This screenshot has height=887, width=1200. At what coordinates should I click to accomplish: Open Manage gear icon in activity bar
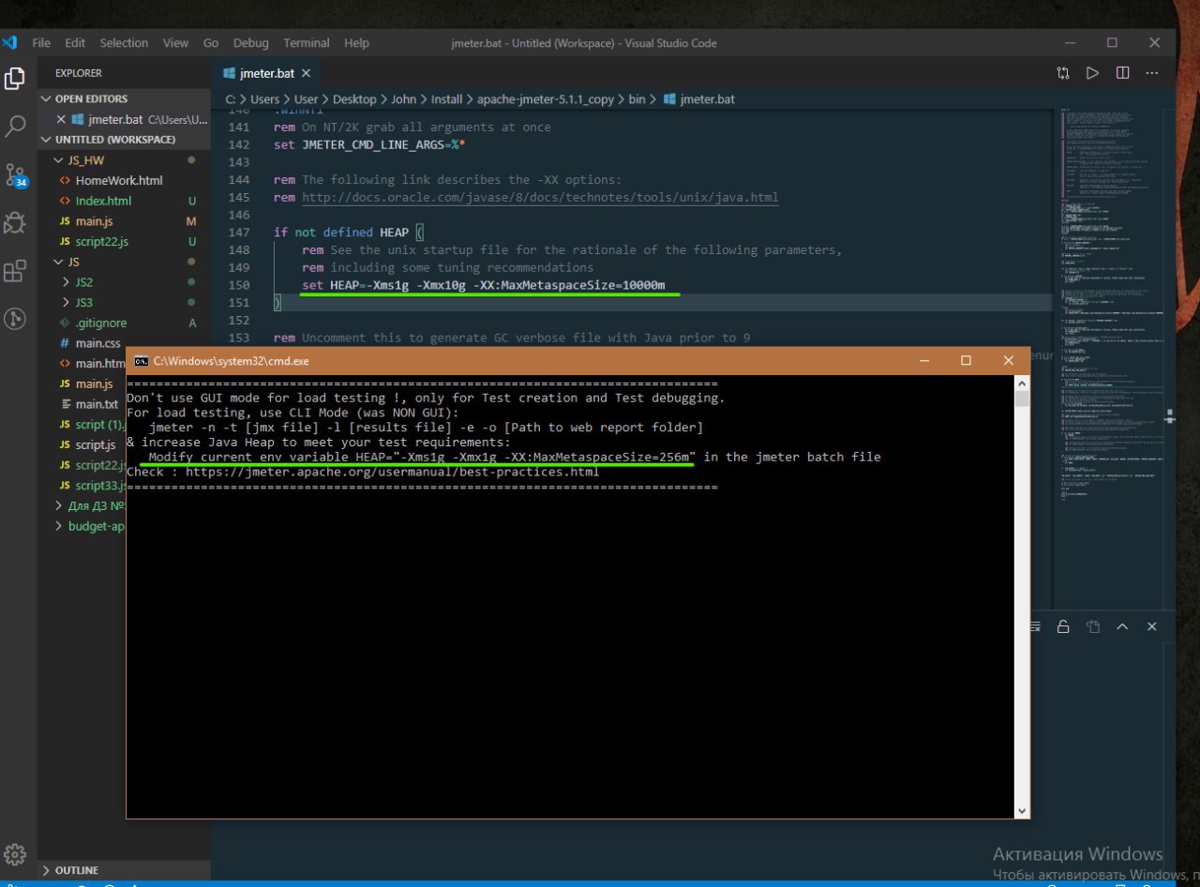point(15,854)
